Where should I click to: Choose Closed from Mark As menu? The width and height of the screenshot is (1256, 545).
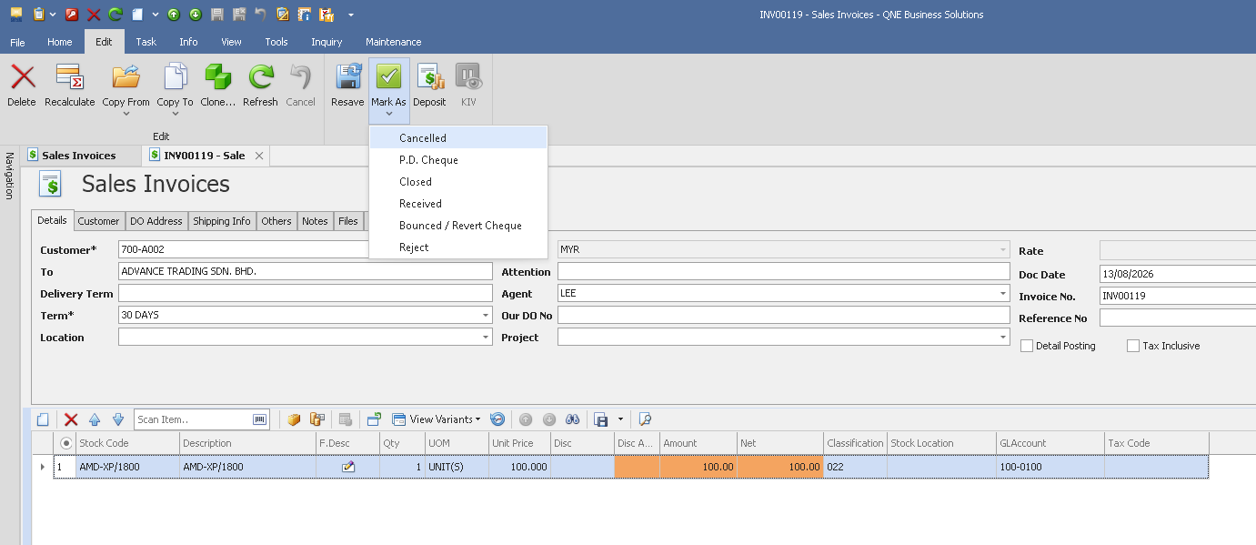click(457, 182)
